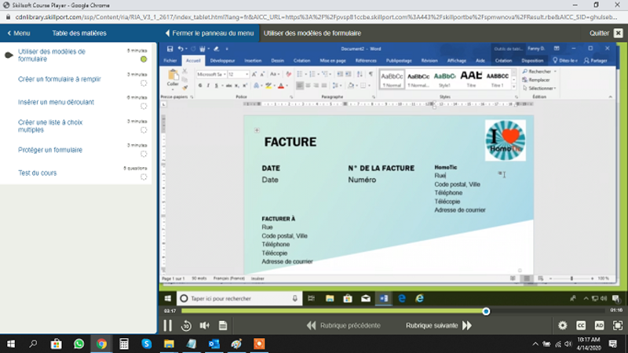Rewind the video with the replay icon
The image size is (628, 353).
[186, 326]
